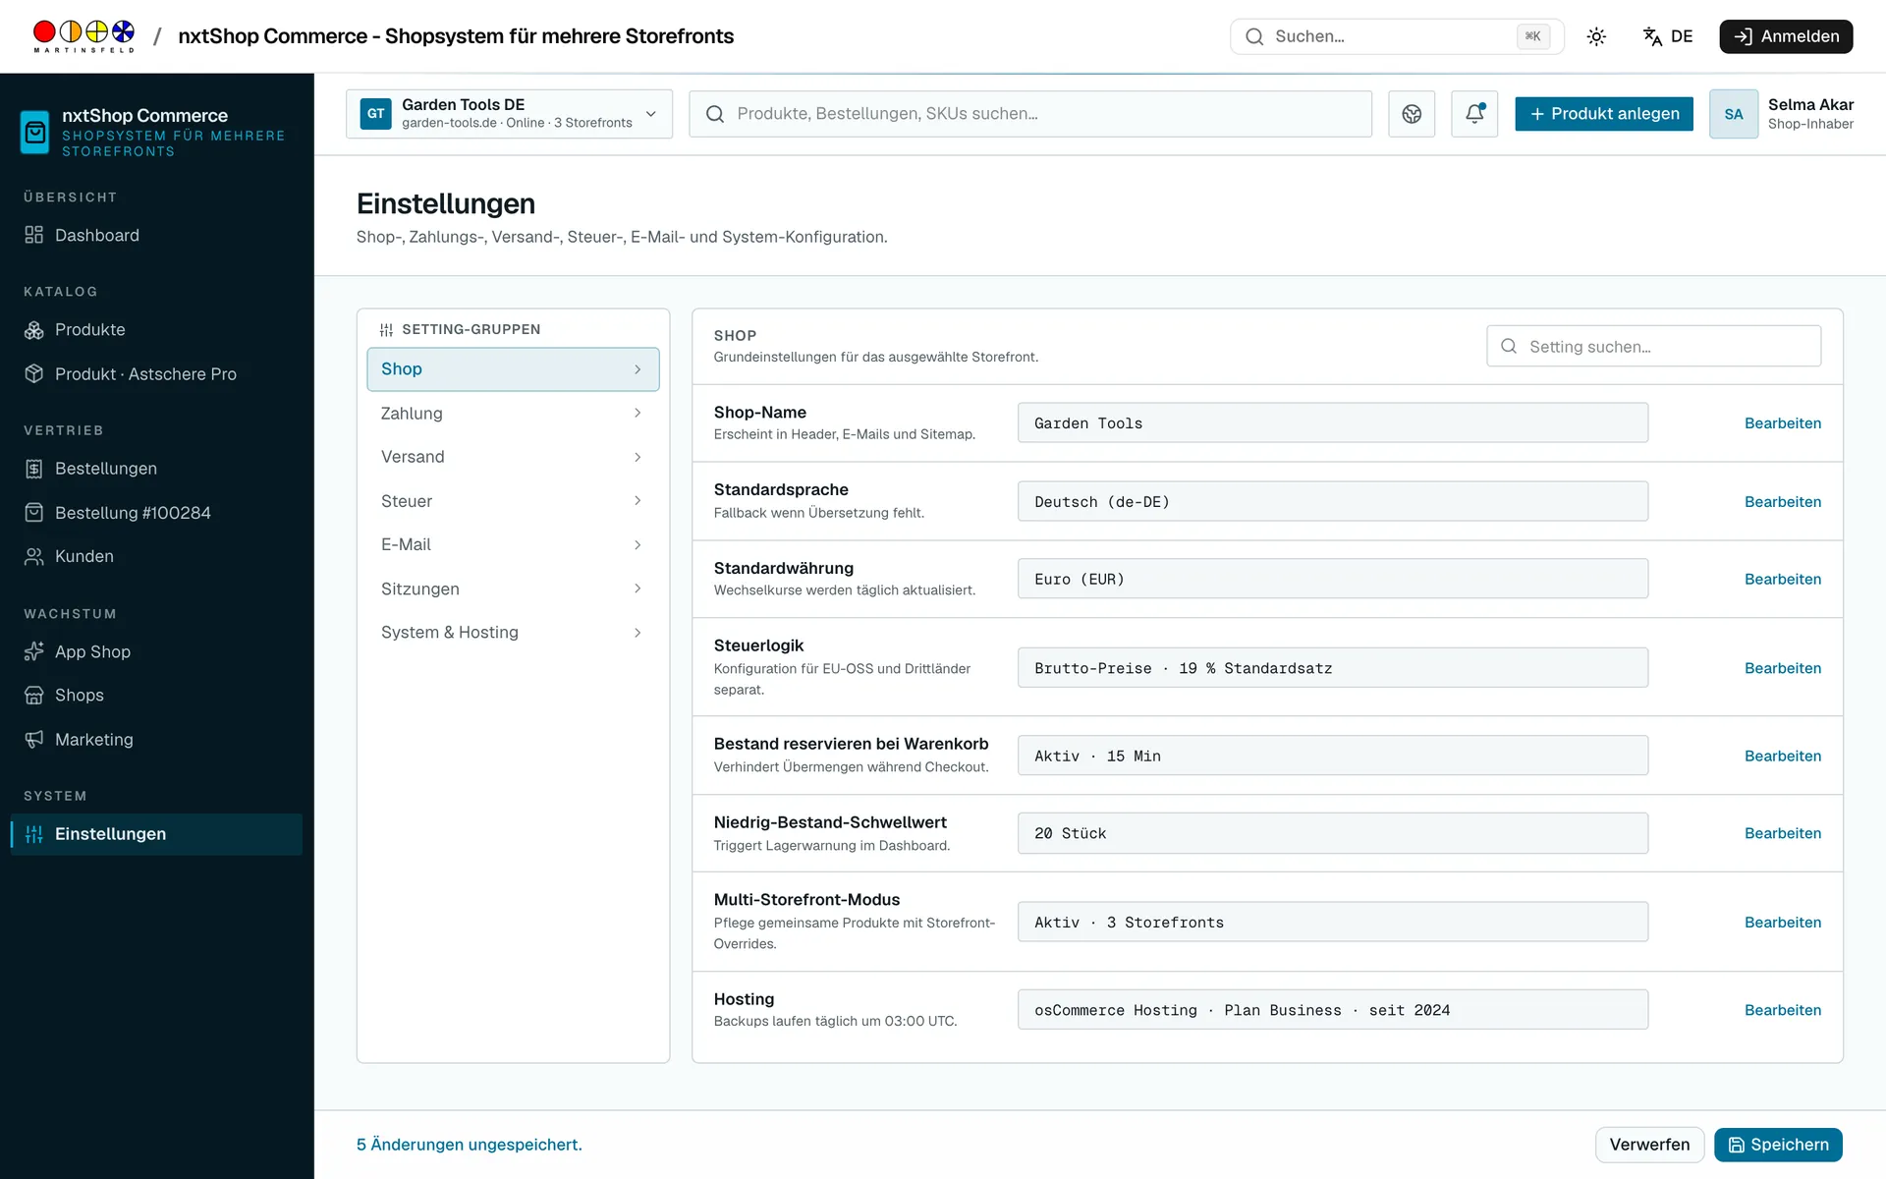Screen dimensions: 1886x1179
Task: Click the Kunden people icon
Action: pyautogui.click(x=34, y=556)
